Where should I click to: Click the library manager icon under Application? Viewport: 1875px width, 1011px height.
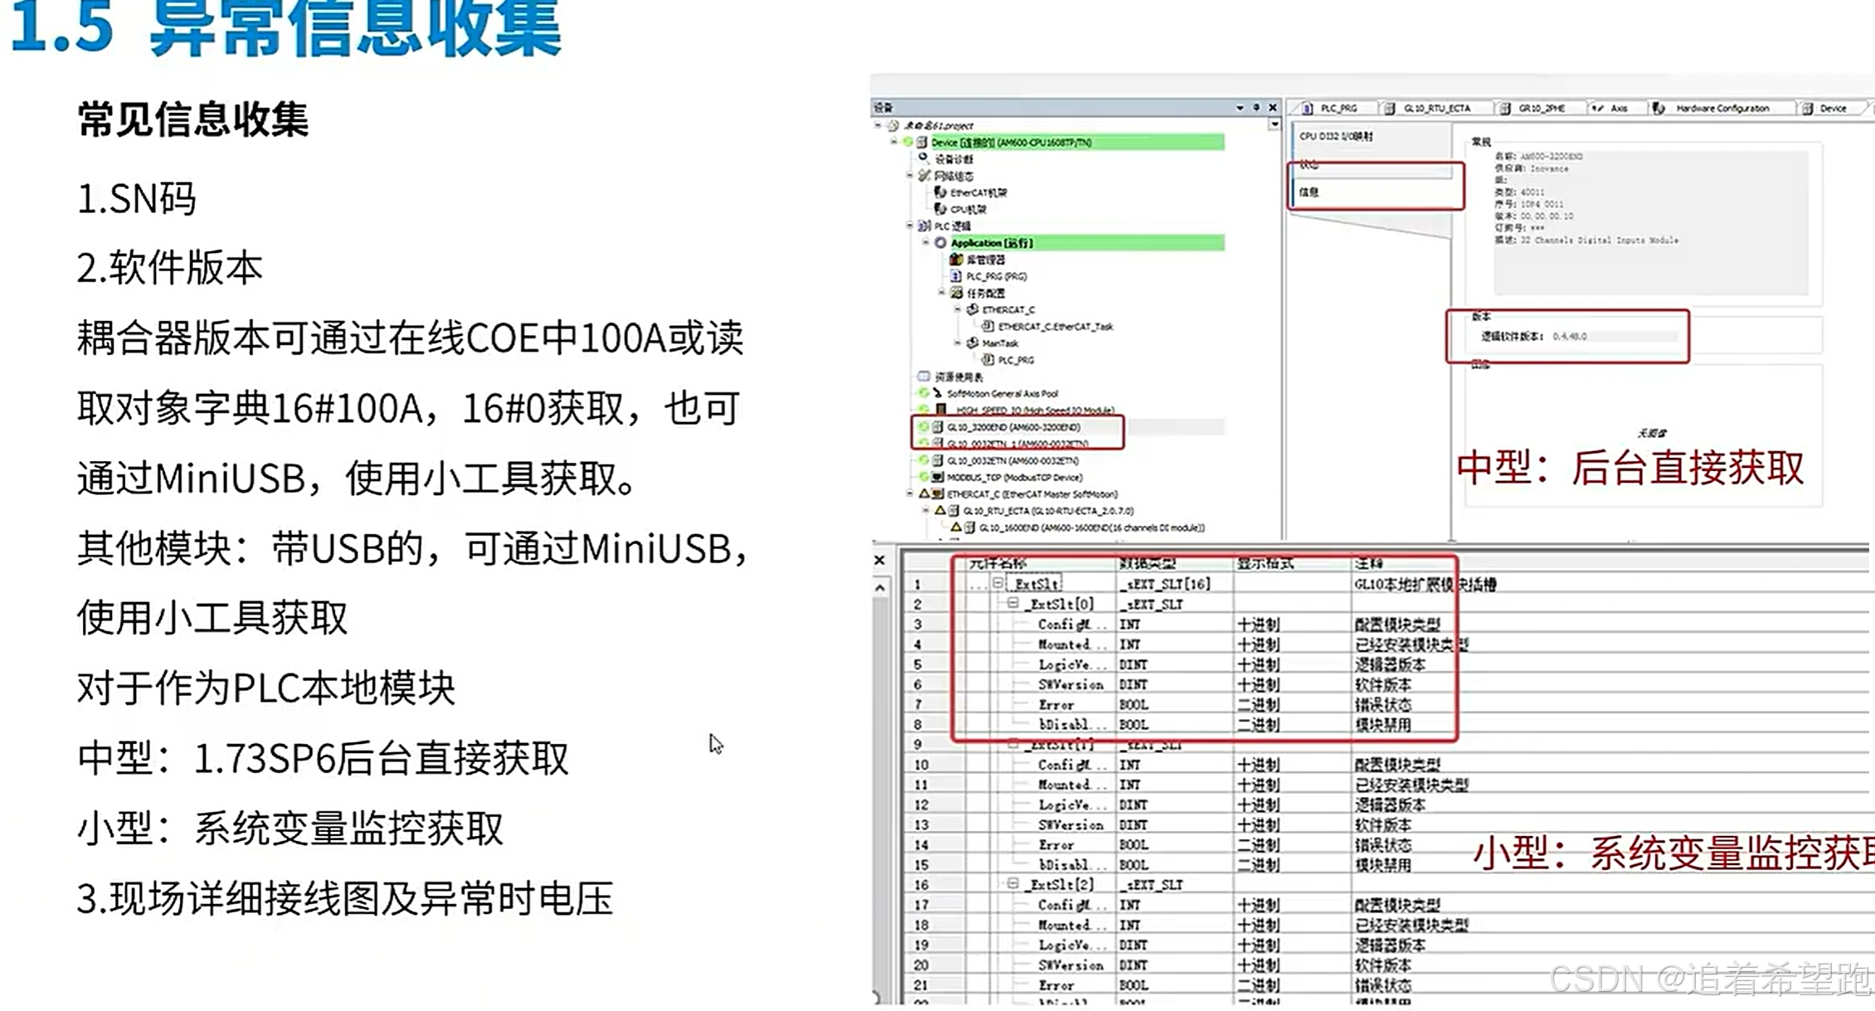pyautogui.click(x=956, y=260)
